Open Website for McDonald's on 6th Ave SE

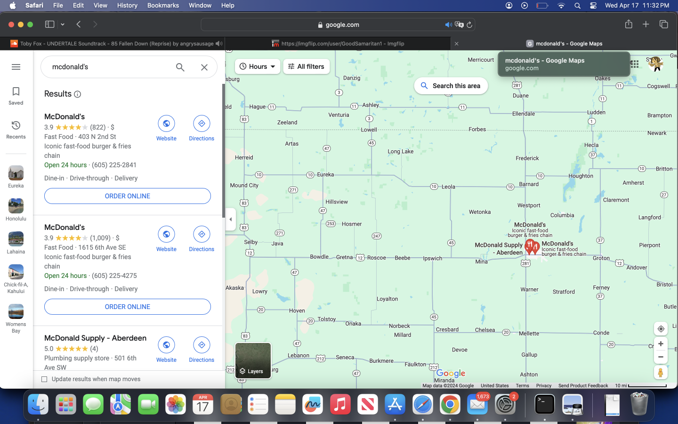pyautogui.click(x=166, y=239)
